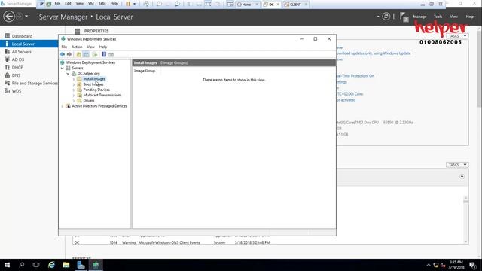Screen dimensions: 482x271
Task: Expand the Drivers node
Action: [74, 100]
